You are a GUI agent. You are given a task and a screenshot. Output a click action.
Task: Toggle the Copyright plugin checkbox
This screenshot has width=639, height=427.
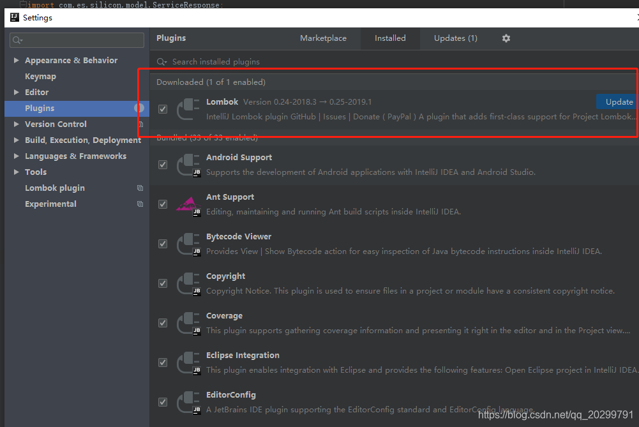pos(163,283)
